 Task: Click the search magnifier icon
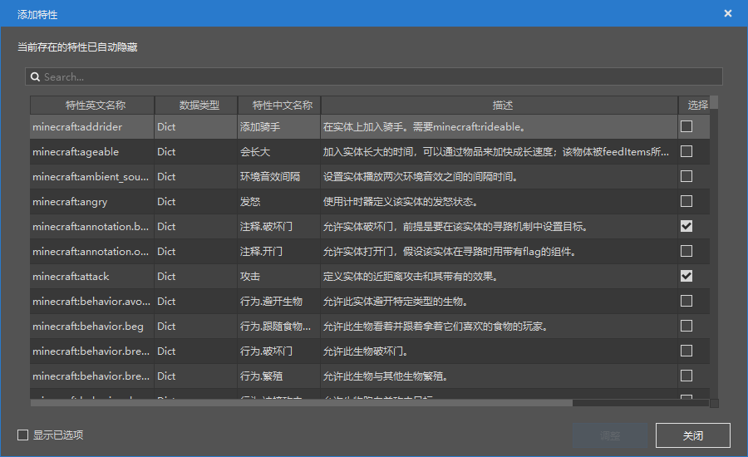coord(35,76)
